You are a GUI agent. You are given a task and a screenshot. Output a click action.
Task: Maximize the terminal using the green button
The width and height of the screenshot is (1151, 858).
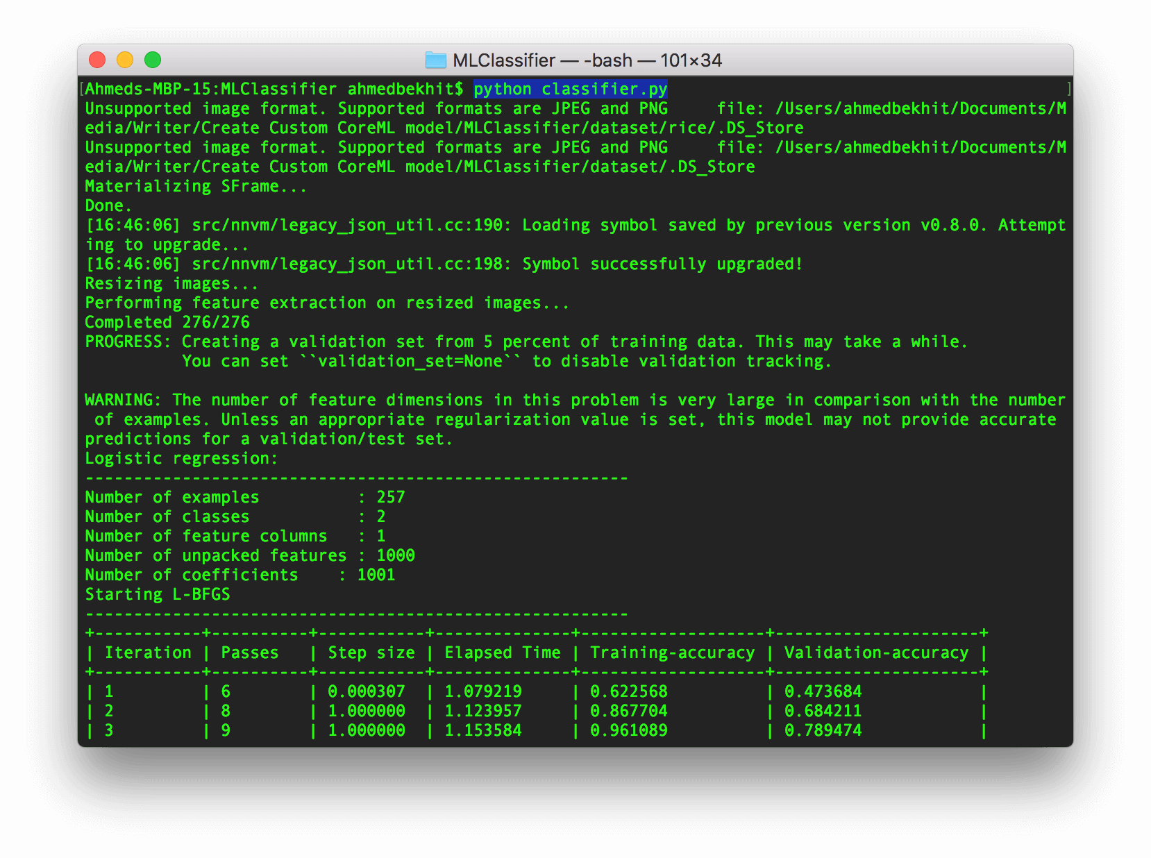153,60
